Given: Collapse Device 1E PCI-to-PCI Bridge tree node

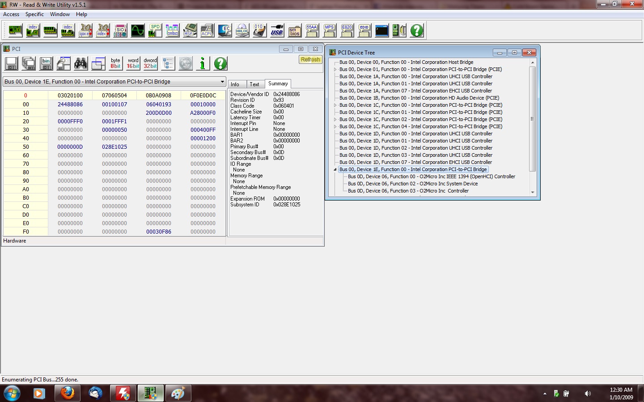Looking at the screenshot, I should coord(335,169).
